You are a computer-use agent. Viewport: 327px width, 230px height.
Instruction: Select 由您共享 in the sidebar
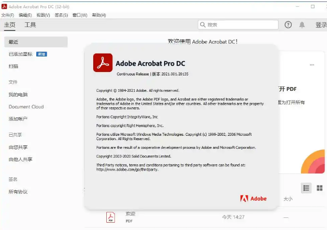(18, 147)
